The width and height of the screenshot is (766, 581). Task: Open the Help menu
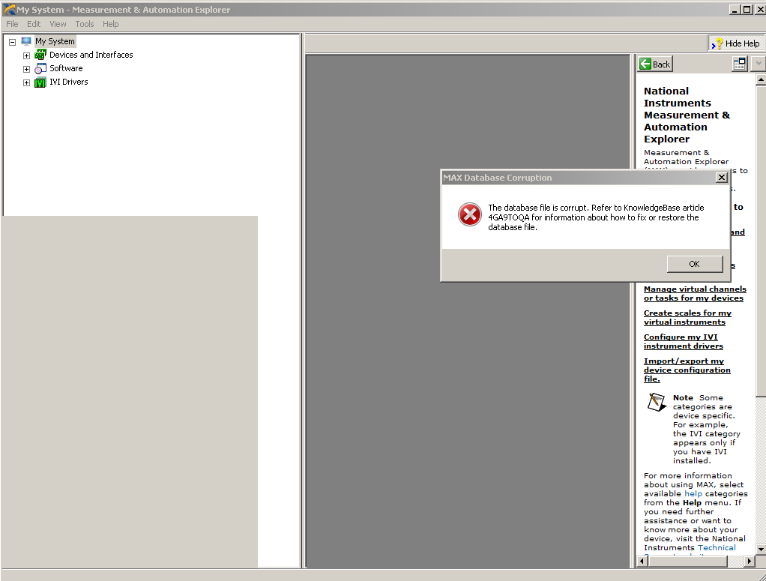(x=110, y=24)
